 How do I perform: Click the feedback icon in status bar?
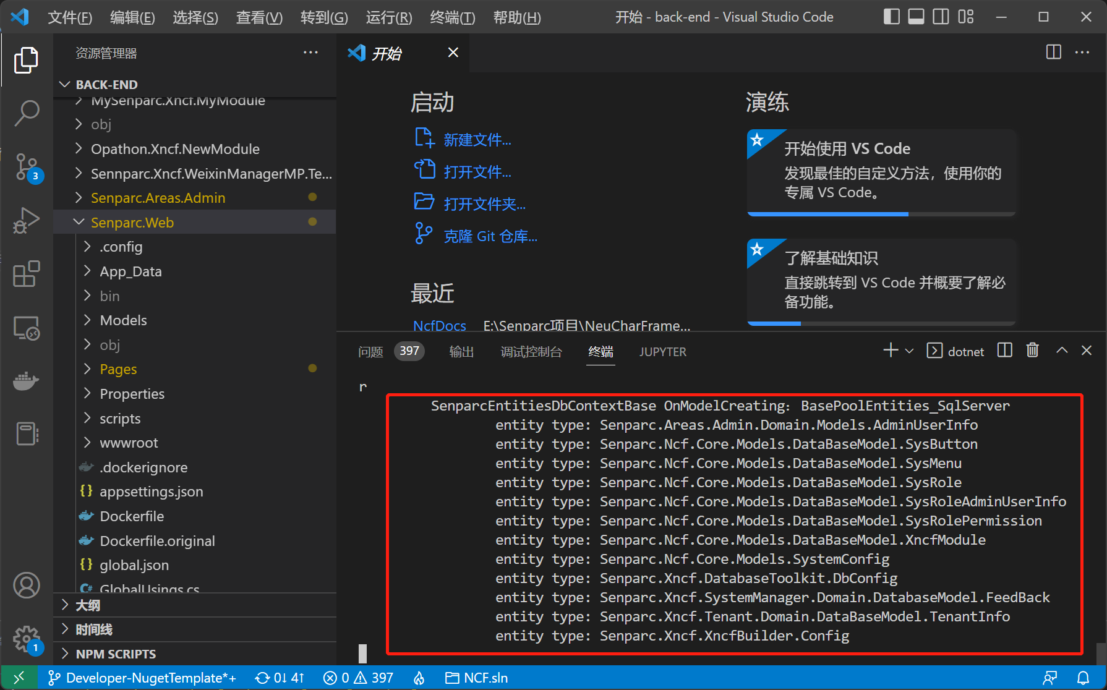pos(1050,678)
